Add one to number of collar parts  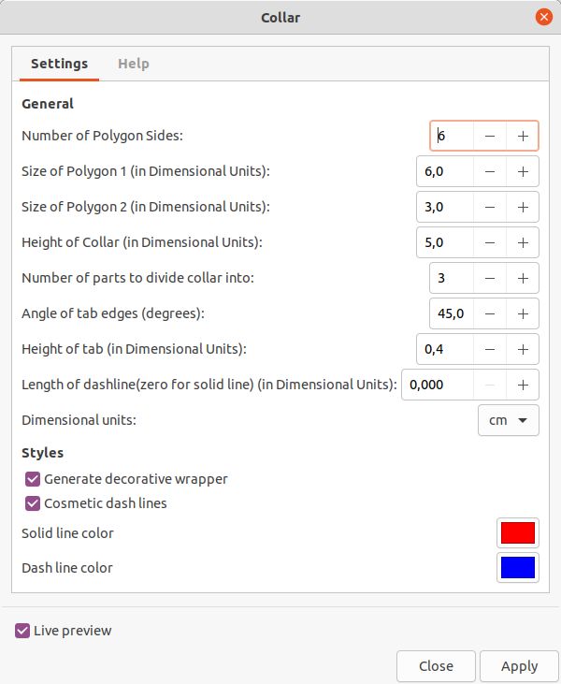click(523, 278)
